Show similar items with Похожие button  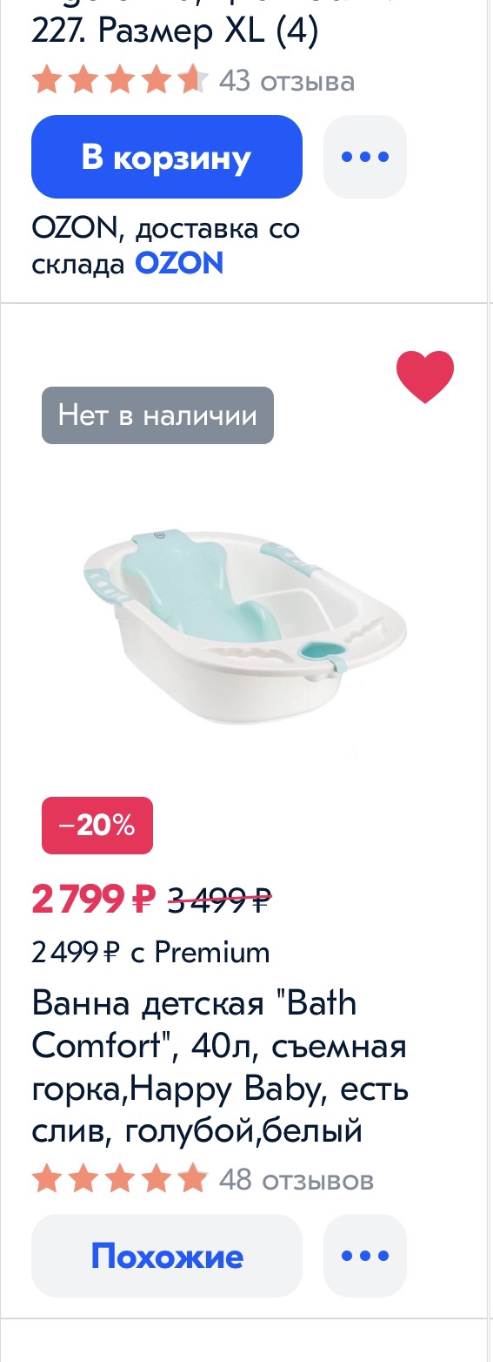pyautogui.click(x=167, y=1256)
